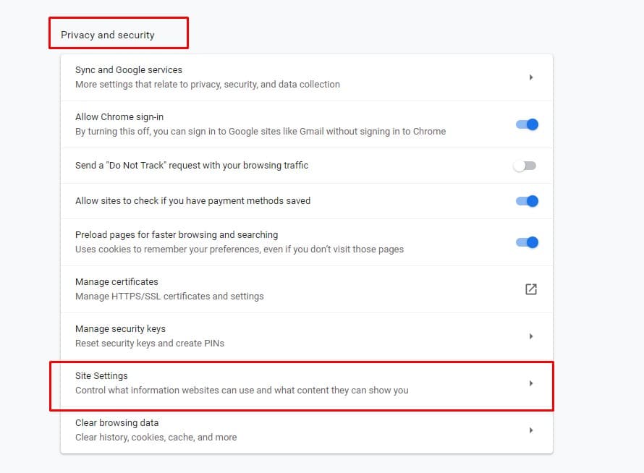Open the Manage certificates external link icon
This screenshot has width=644, height=473.
click(530, 289)
